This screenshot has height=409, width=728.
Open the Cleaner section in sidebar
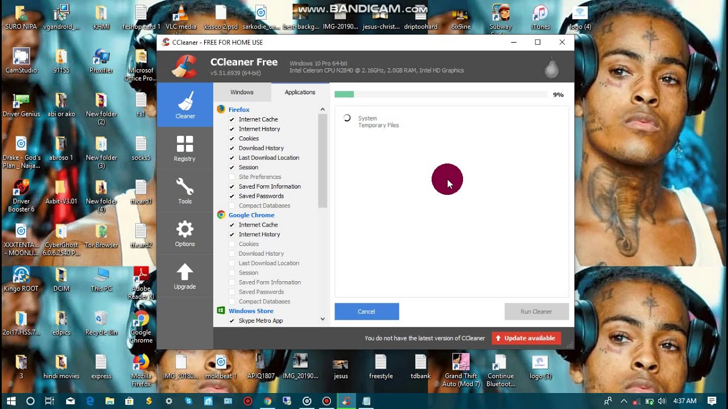point(185,105)
